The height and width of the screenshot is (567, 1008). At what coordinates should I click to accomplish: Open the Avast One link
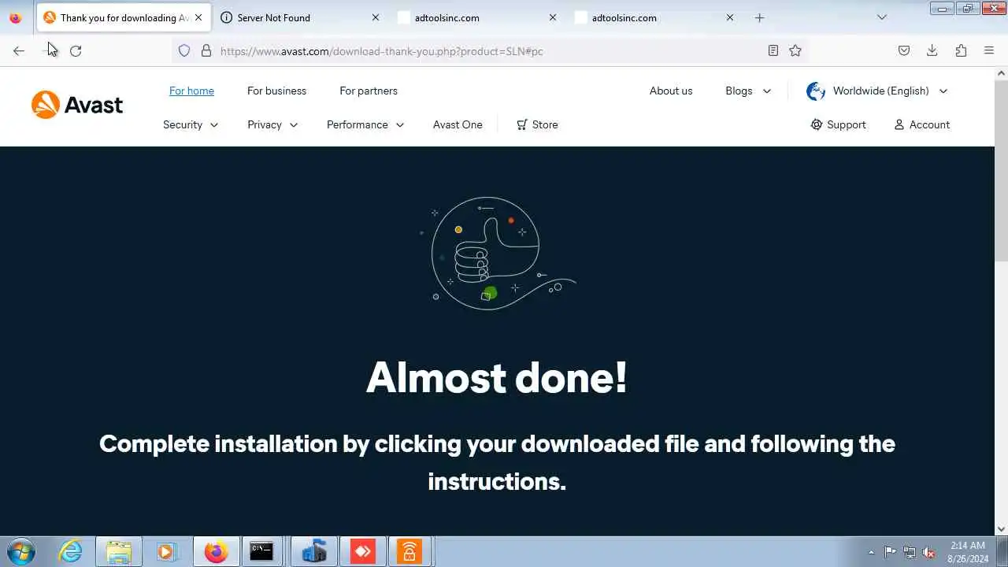pyautogui.click(x=458, y=124)
